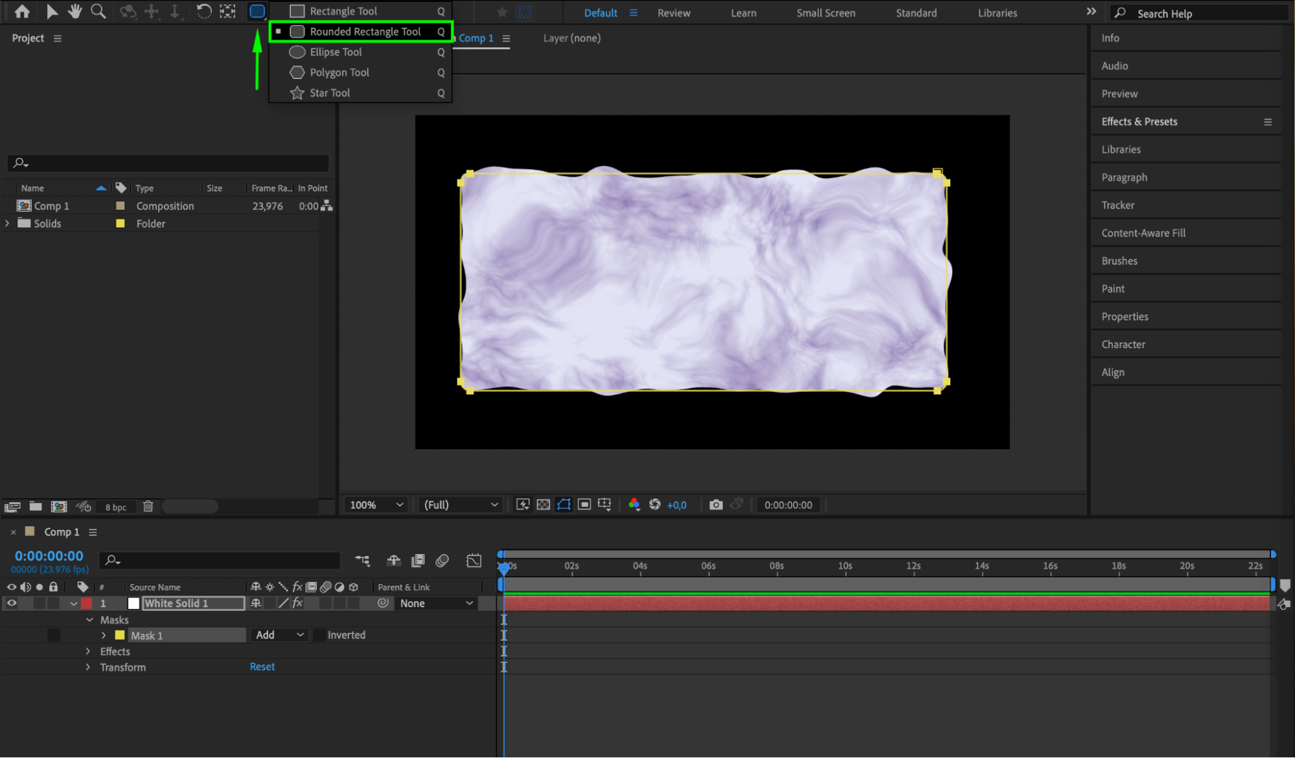Expand the Solids folder
1295x758 pixels.
[x=7, y=223]
